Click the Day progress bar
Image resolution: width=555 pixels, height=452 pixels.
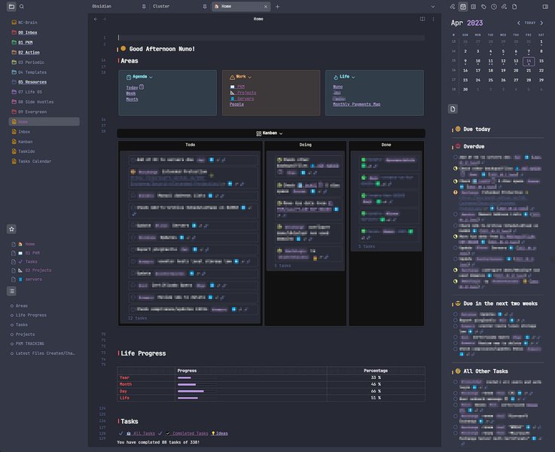pyautogui.click(x=197, y=391)
